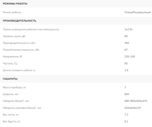
Task: Click the Лампы освещения рабочего места label
Action: click(31, 29)
